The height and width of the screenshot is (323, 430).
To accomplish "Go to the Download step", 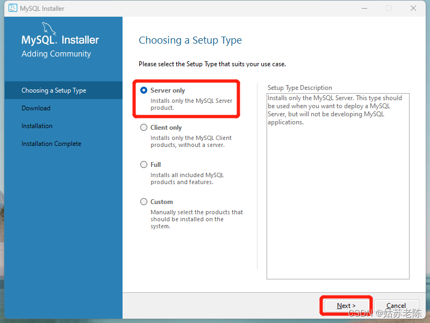I will tap(36, 108).
